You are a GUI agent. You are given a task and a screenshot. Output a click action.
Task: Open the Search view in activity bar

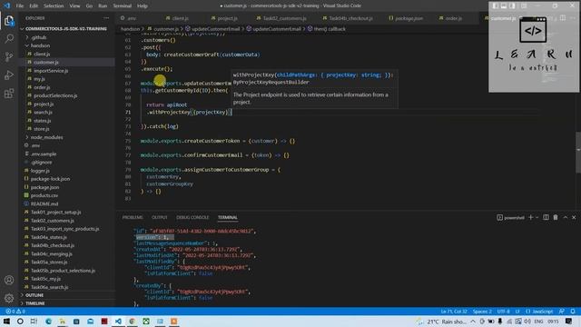tap(9, 38)
